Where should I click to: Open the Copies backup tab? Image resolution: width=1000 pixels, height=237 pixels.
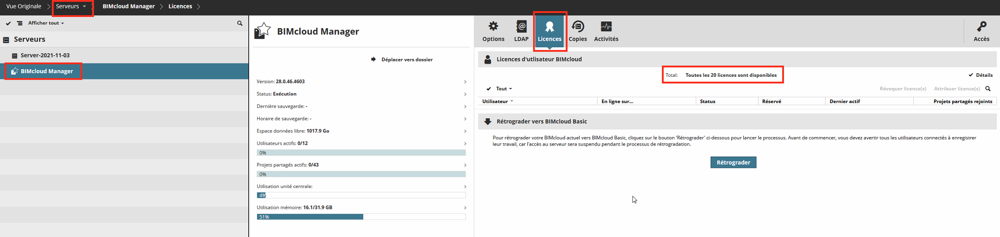[x=578, y=31]
